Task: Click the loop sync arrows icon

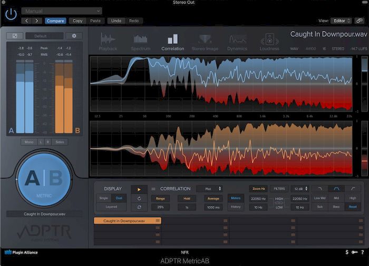Action: coord(139,207)
